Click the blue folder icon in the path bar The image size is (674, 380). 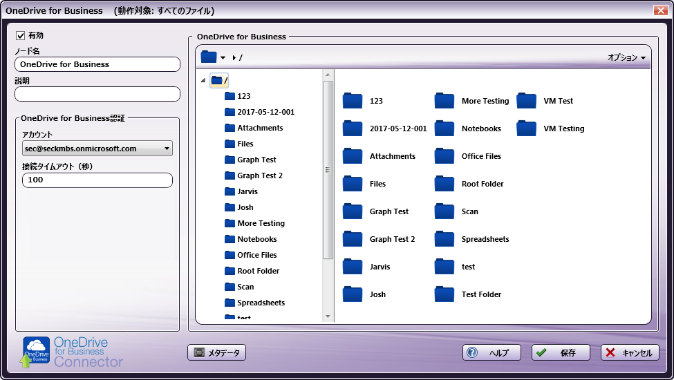[209, 57]
